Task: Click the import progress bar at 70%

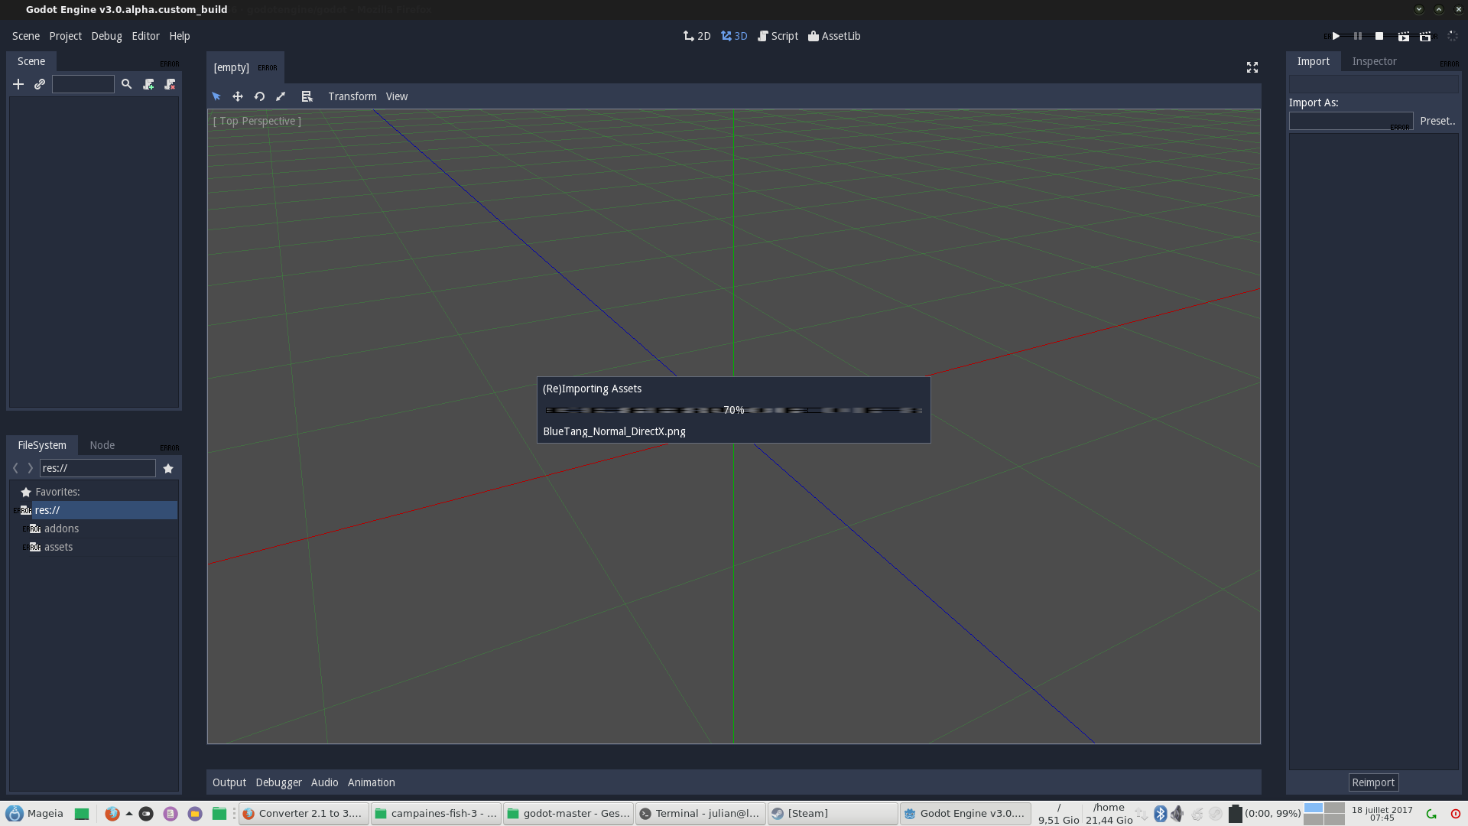Action: pos(732,410)
